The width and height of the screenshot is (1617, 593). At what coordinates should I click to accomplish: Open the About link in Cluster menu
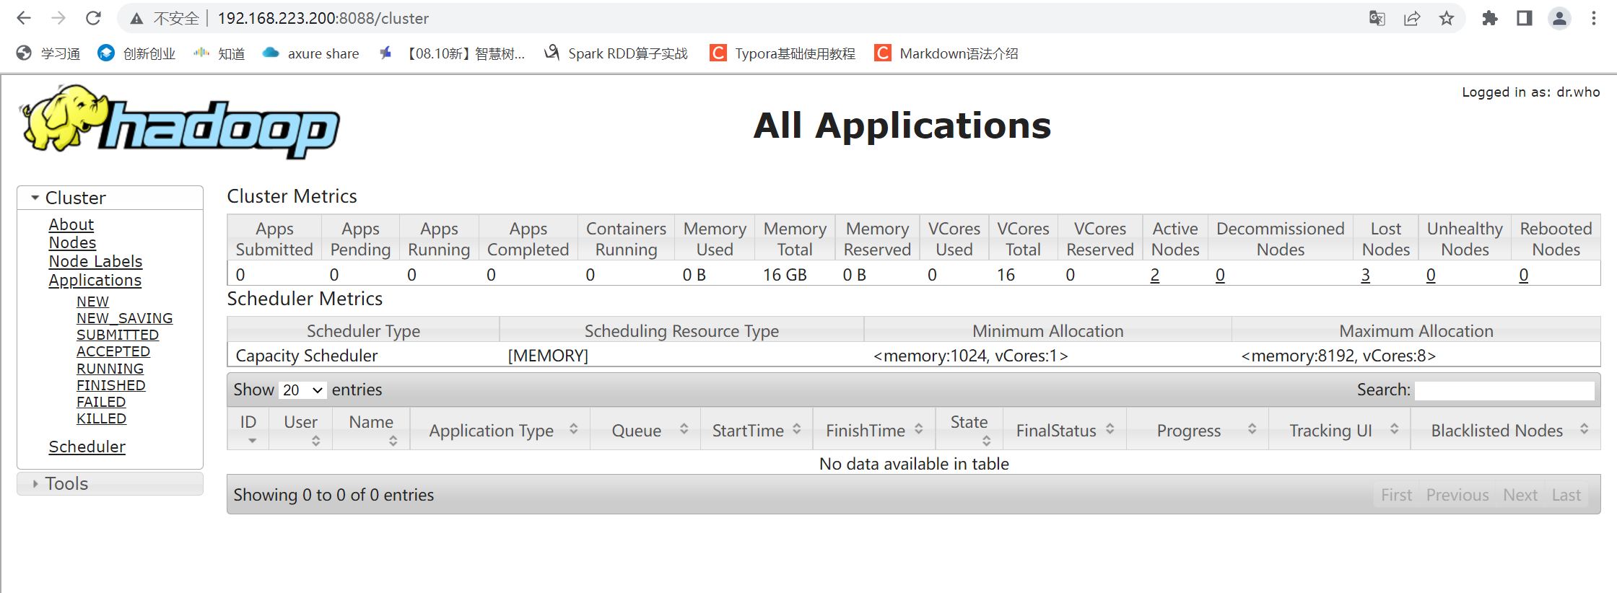(71, 224)
